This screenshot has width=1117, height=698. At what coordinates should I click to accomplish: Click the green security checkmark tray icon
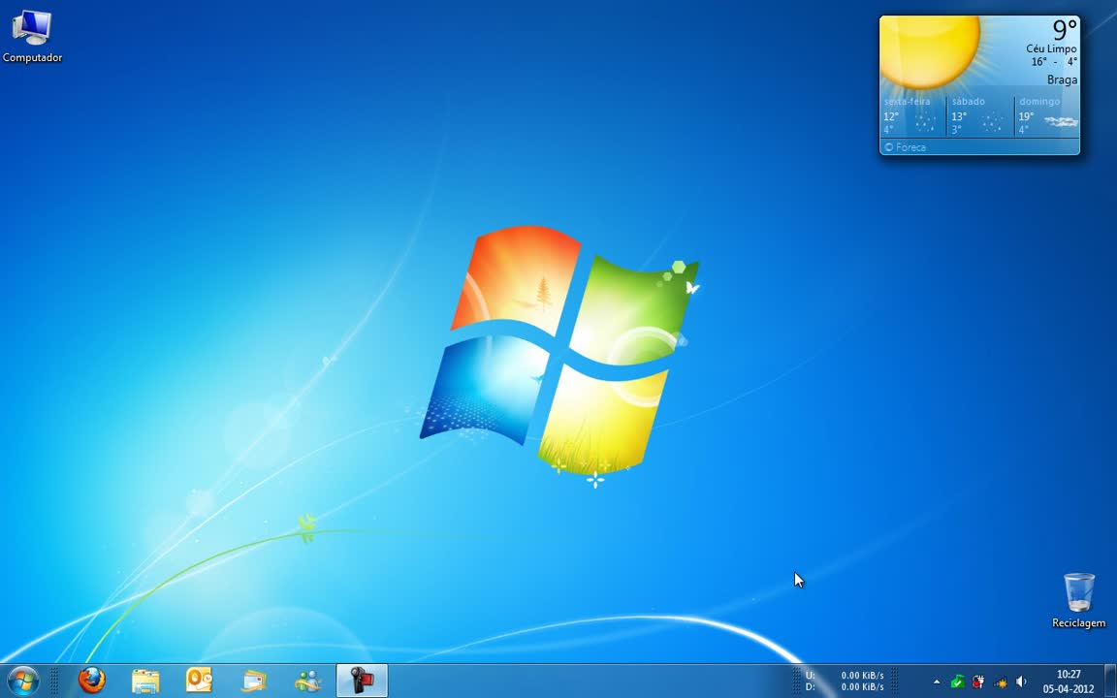tap(957, 682)
